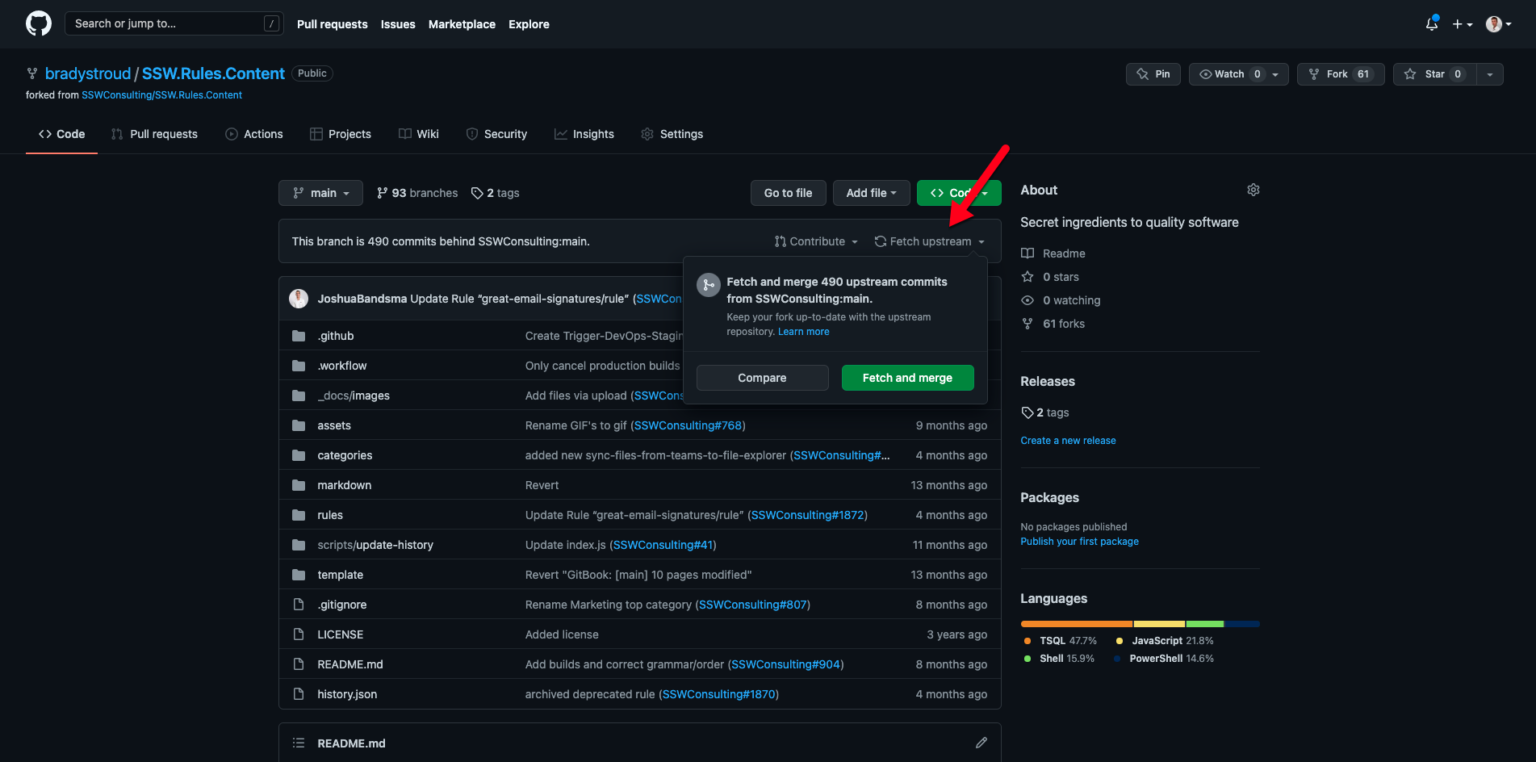Open the plus create-new menu
Screen dimensions: 1536x762
[1463, 24]
